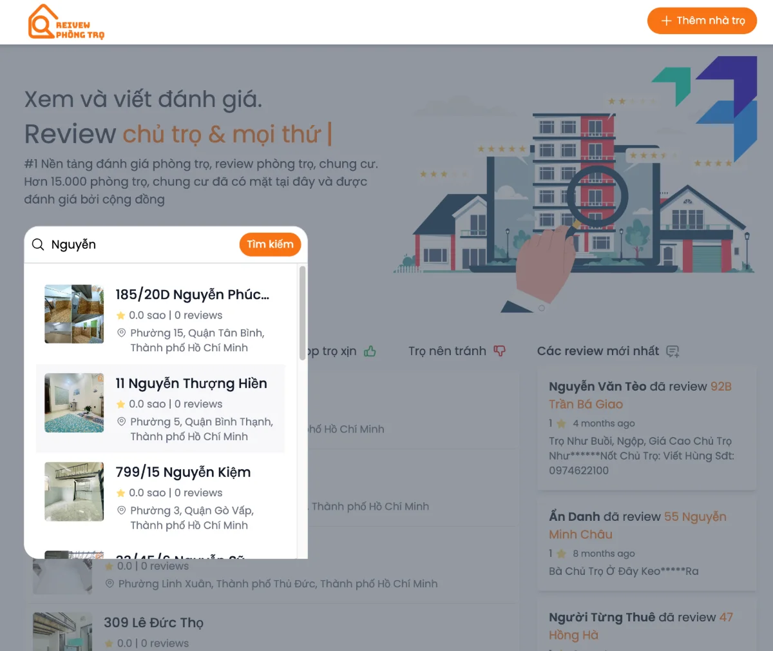Viewport: 773px width, 651px height.
Task: Click the thumbs-up icon beside "trọ xịn"
Action: 370,351
